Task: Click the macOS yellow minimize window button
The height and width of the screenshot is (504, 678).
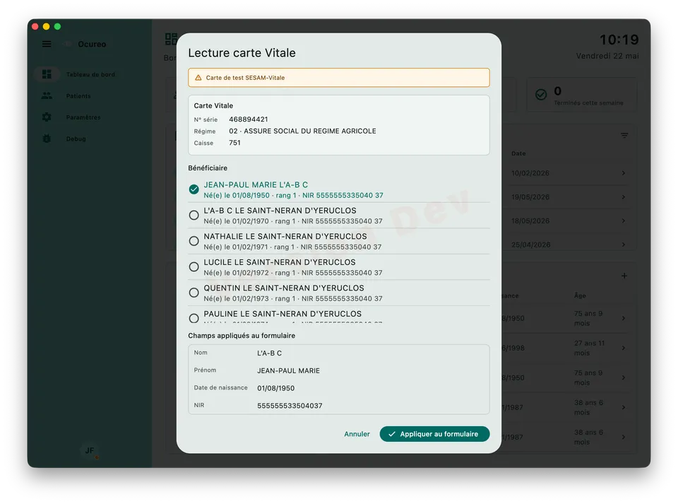Action: pyautogui.click(x=47, y=26)
